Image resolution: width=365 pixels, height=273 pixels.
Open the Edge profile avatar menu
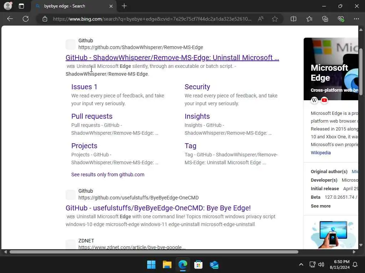click(8, 6)
